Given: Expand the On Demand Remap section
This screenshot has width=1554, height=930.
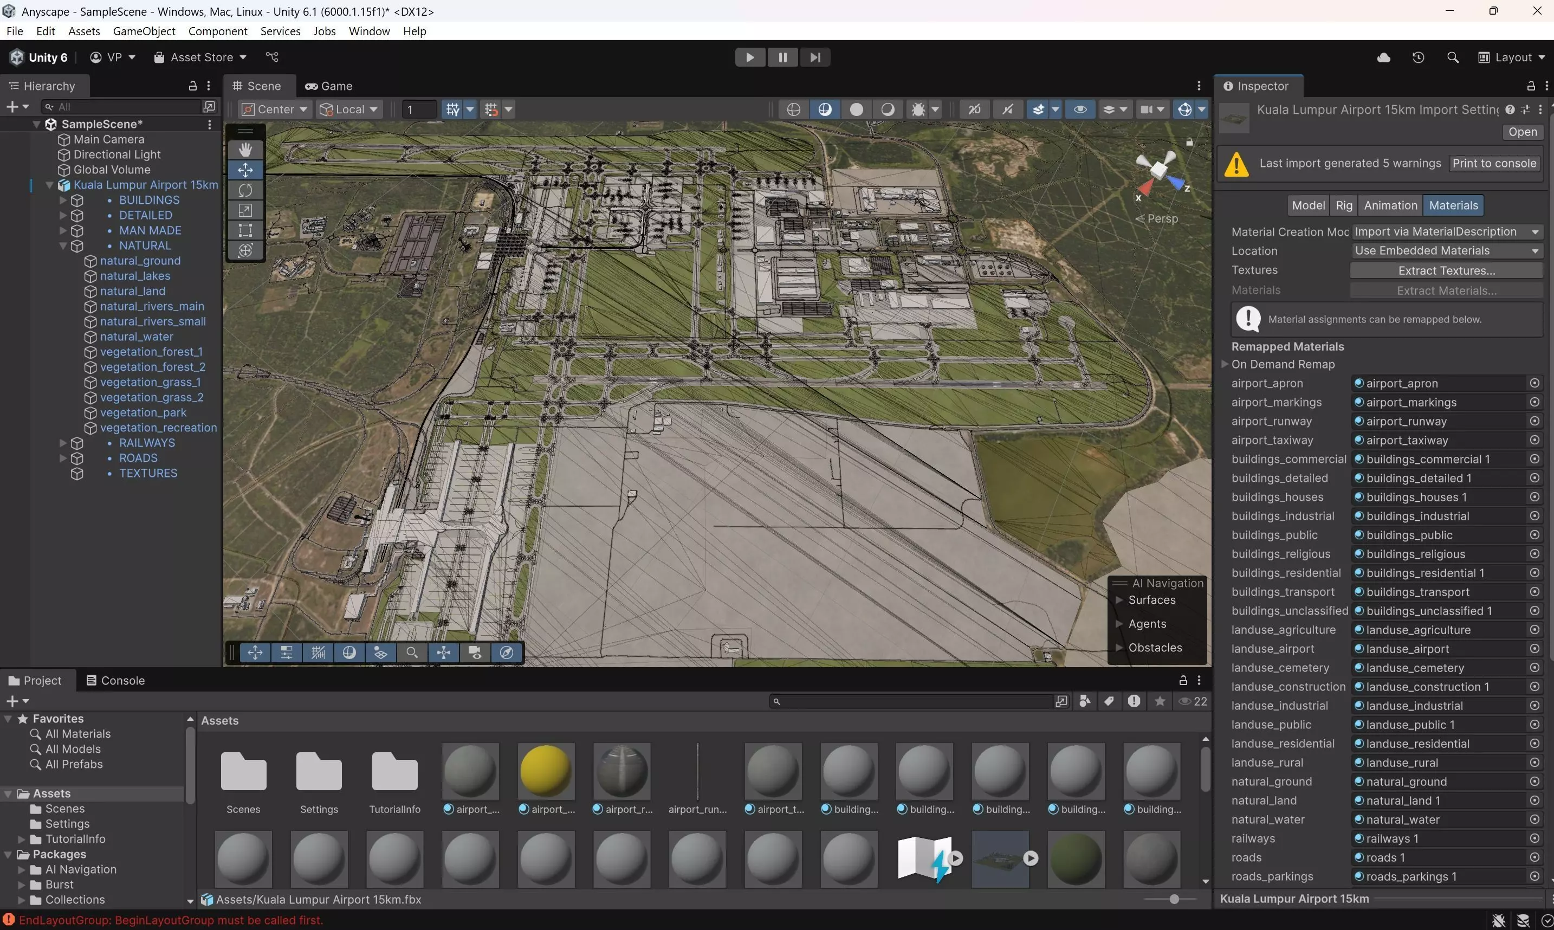Looking at the screenshot, I should [1225, 364].
